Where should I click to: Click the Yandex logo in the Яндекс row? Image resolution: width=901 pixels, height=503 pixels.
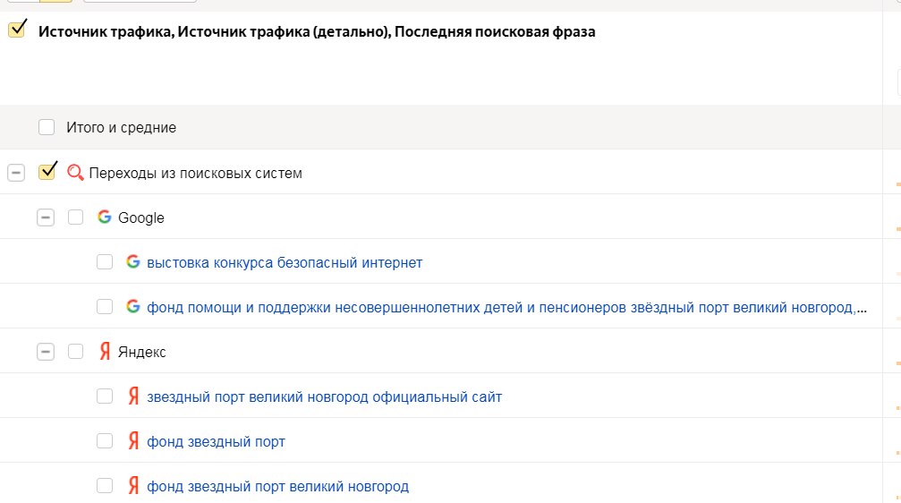pos(105,351)
